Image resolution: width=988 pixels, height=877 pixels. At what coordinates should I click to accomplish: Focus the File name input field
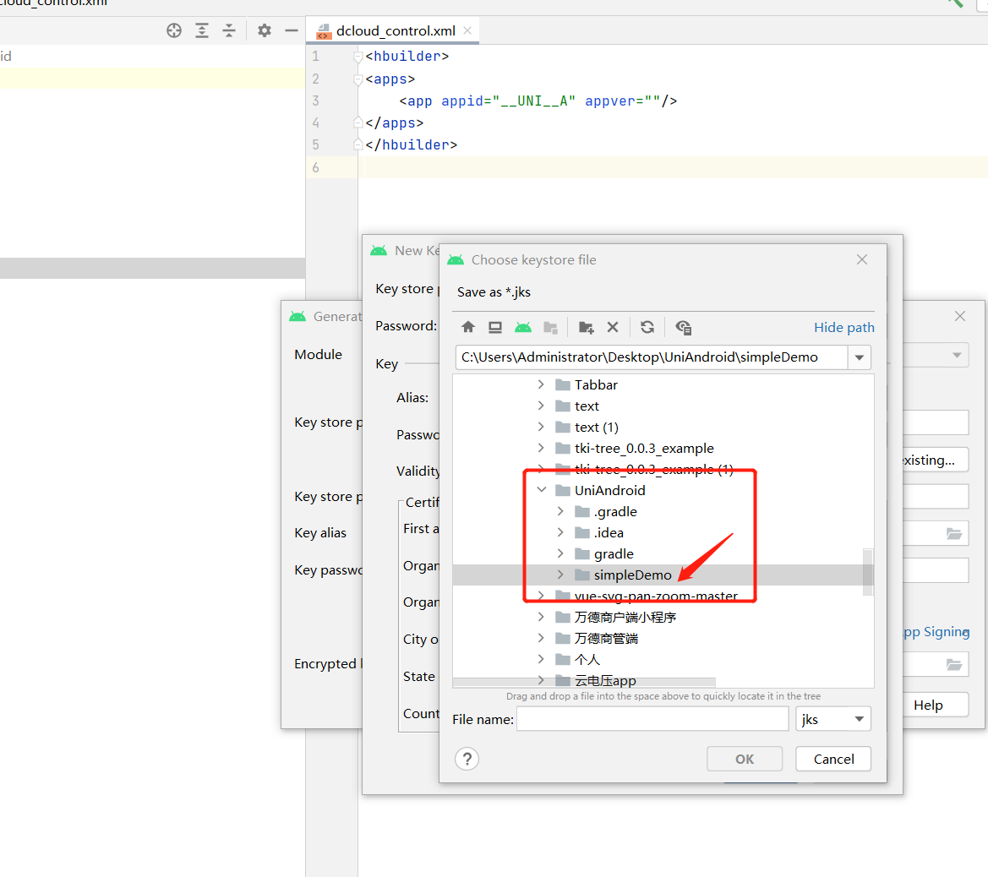652,719
